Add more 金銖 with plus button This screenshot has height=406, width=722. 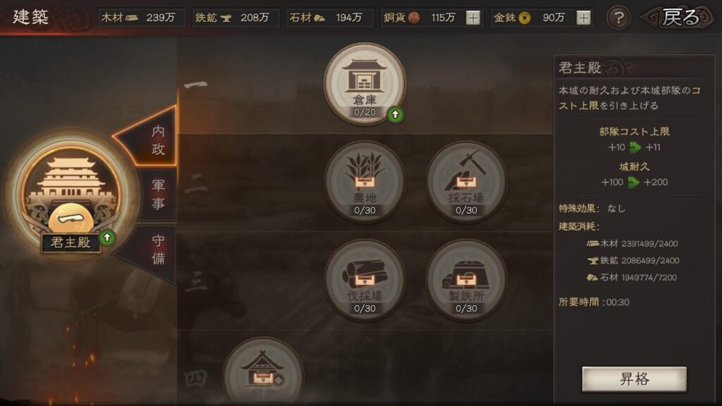pyautogui.click(x=583, y=18)
